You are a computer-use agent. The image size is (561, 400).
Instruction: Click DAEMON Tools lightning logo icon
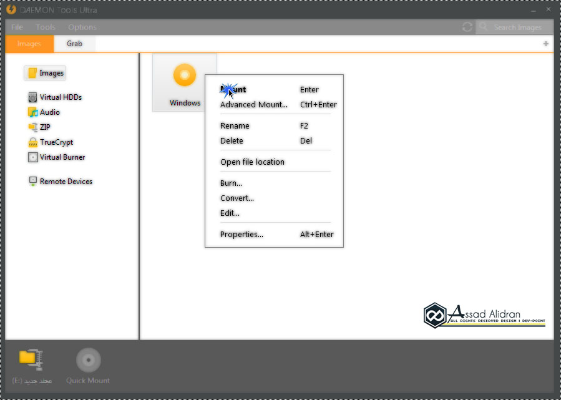[x=11, y=9]
